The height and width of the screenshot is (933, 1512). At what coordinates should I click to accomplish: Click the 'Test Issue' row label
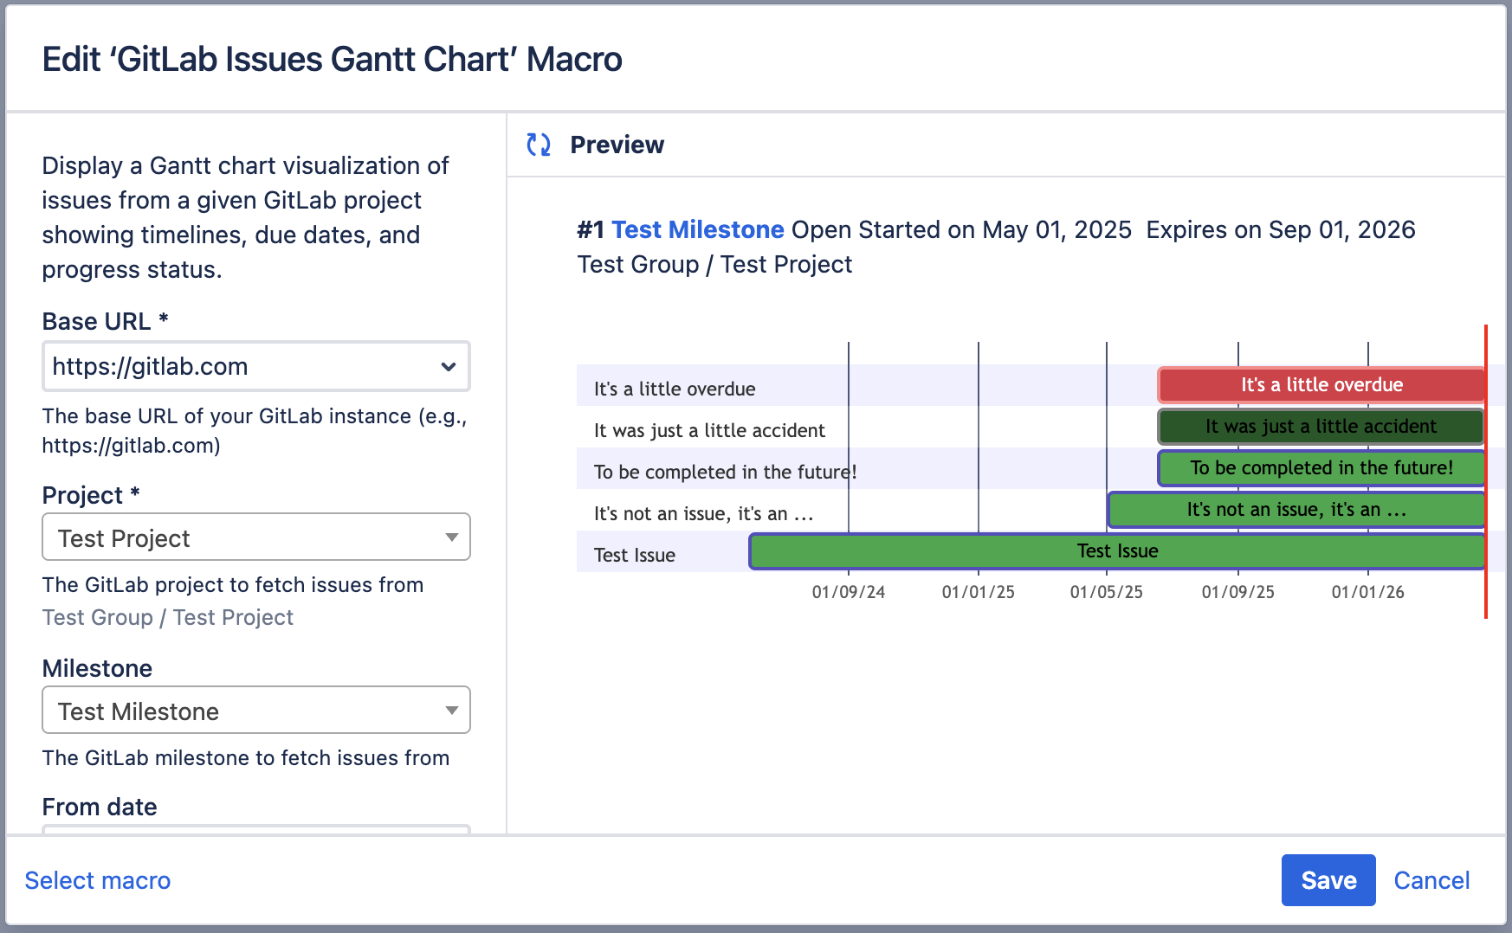point(635,556)
